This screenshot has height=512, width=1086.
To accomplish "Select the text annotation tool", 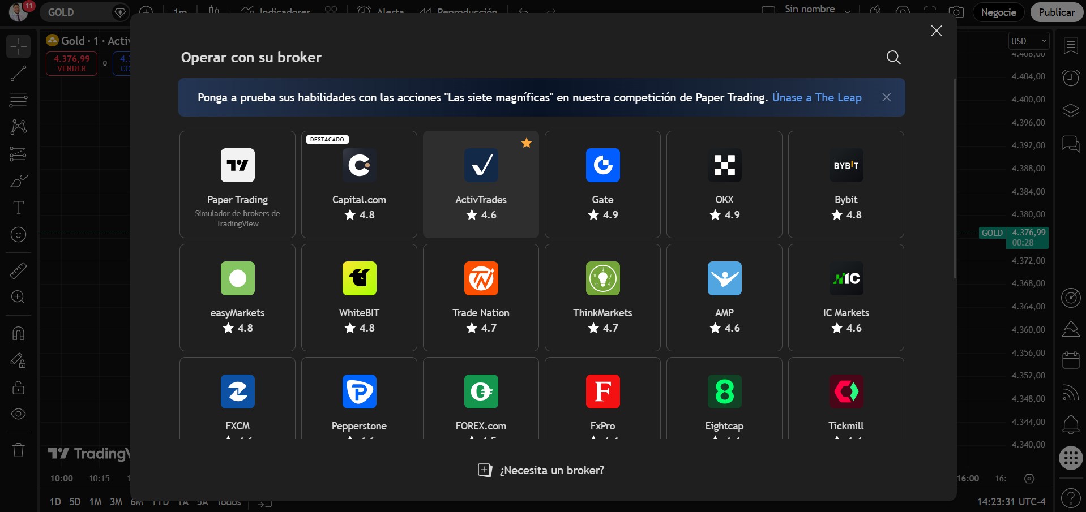I will tap(18, 208).
